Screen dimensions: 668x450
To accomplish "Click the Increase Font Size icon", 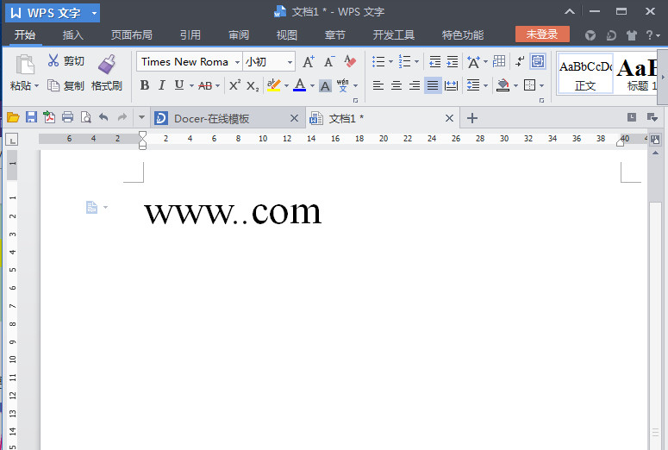I will pos(309,61).
